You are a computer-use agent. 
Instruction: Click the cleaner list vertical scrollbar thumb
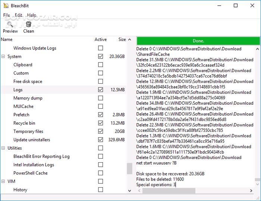point(130,169)
